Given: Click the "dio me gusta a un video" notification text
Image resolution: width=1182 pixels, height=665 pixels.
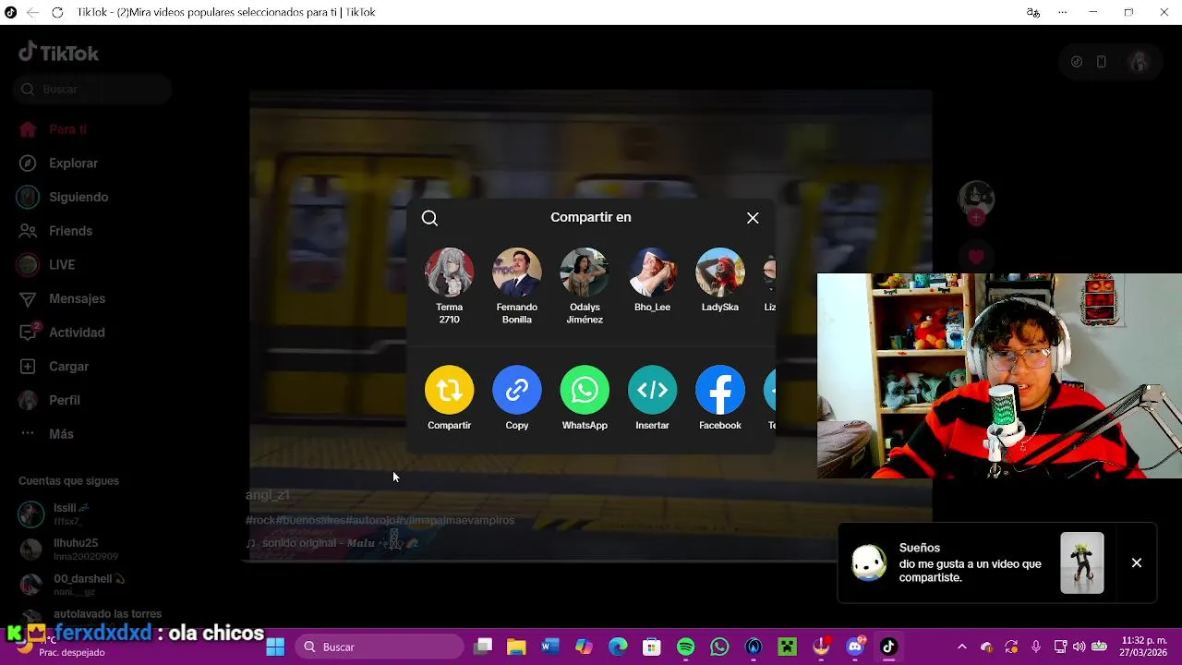Looking at the screenshot, I should (970, 571).
